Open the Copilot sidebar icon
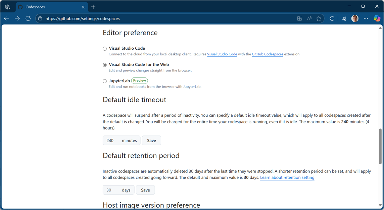The height and width of the screenshot is (210, 384). click(377, 18)
